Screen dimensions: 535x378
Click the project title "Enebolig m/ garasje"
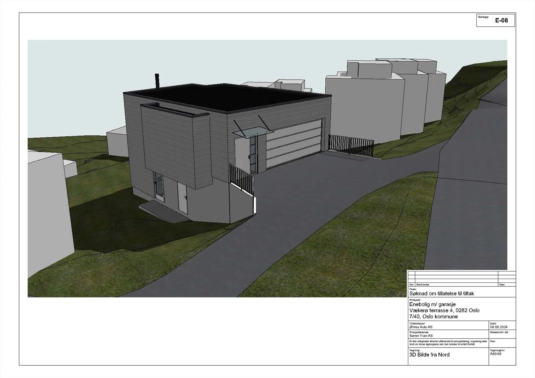pyautogui.click(x=432, y=304)
